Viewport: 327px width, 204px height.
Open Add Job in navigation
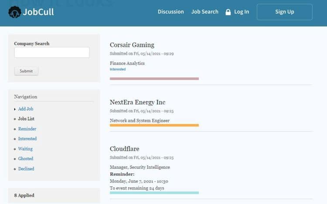coord(26,109)
